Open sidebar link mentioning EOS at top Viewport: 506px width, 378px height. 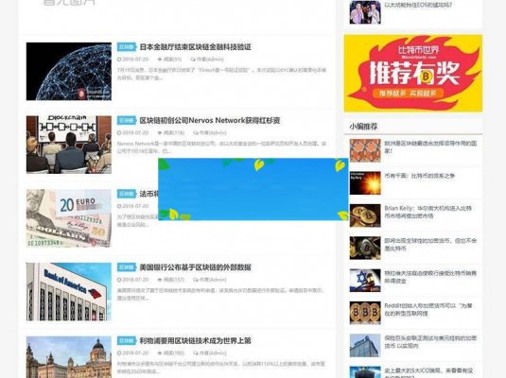[418, 5]
